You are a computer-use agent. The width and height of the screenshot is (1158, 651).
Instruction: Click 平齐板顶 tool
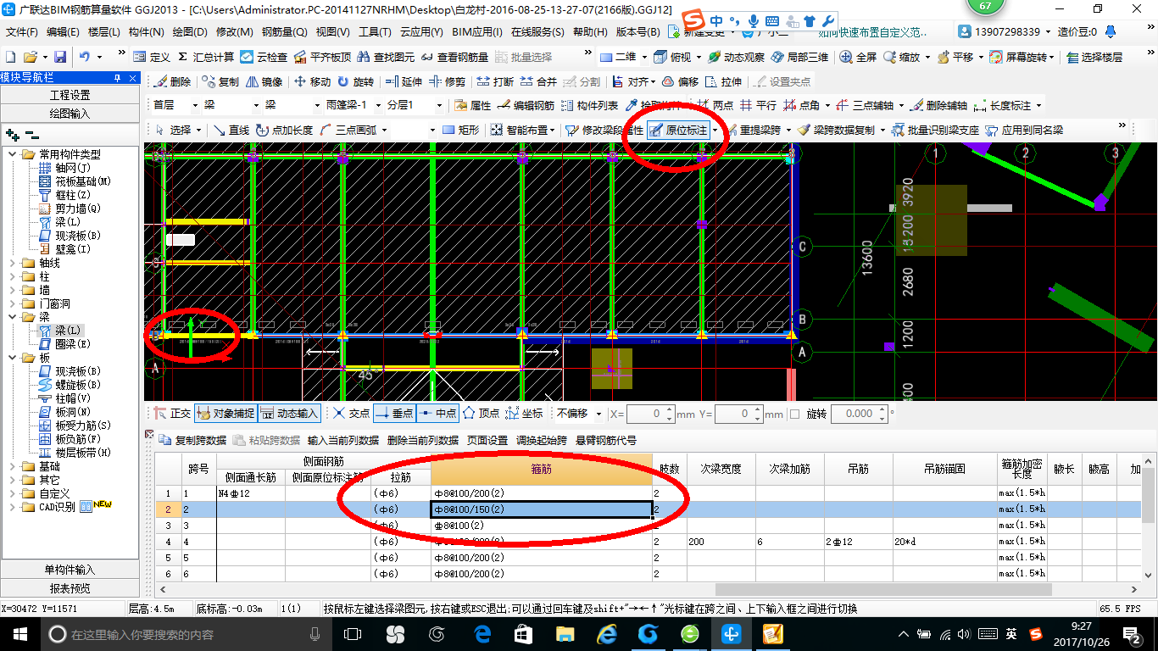click(x=322, y=57)
